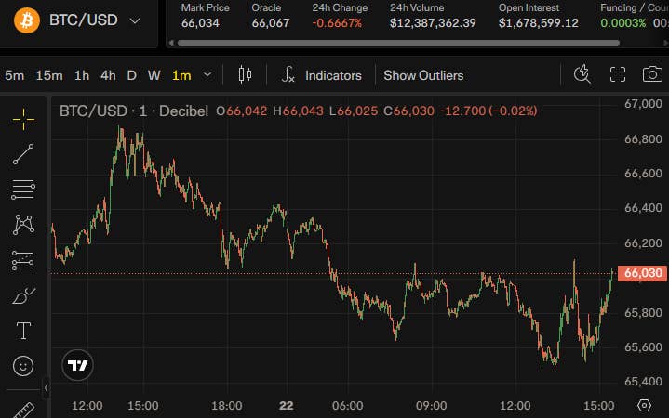The width and height of the screenshot is (669, 418).
Task: Expand the timeframe interval chevron
Action: pyautogui.click(x=207, y=75)
